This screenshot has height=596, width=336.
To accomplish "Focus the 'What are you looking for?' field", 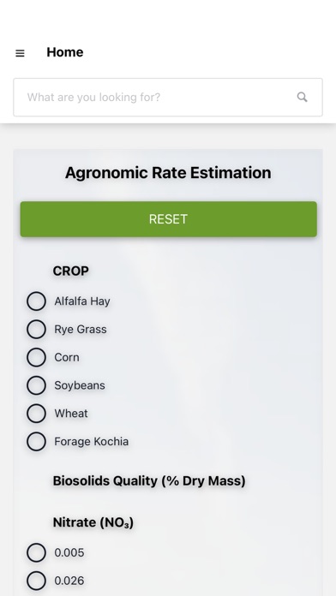I will [x=168, y=98].
